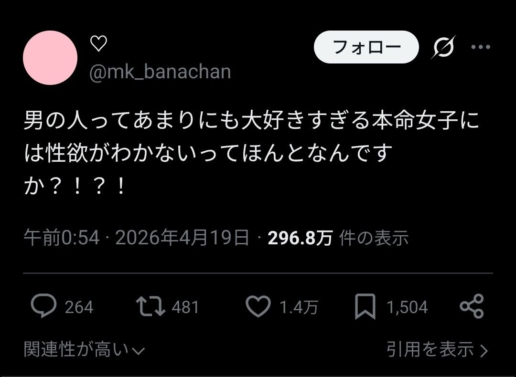Viewport: 516px width, 377px height.
Task: Click the chevron beside 関連性が高い
Action: point(138,351)
